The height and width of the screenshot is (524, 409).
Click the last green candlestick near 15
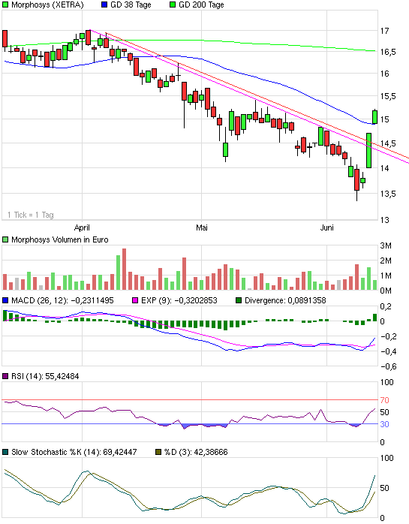pos(375,116)
